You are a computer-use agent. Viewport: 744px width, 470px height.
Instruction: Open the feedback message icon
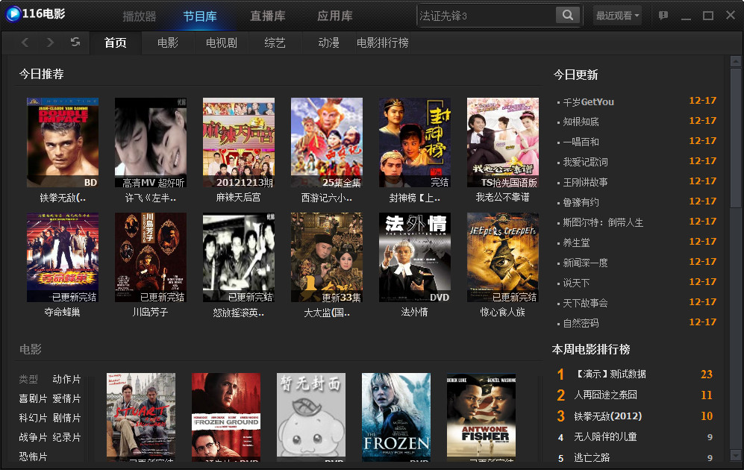click(663, 16)
